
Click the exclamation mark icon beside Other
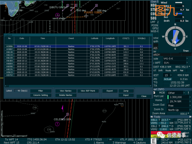(x=188, y=93)
